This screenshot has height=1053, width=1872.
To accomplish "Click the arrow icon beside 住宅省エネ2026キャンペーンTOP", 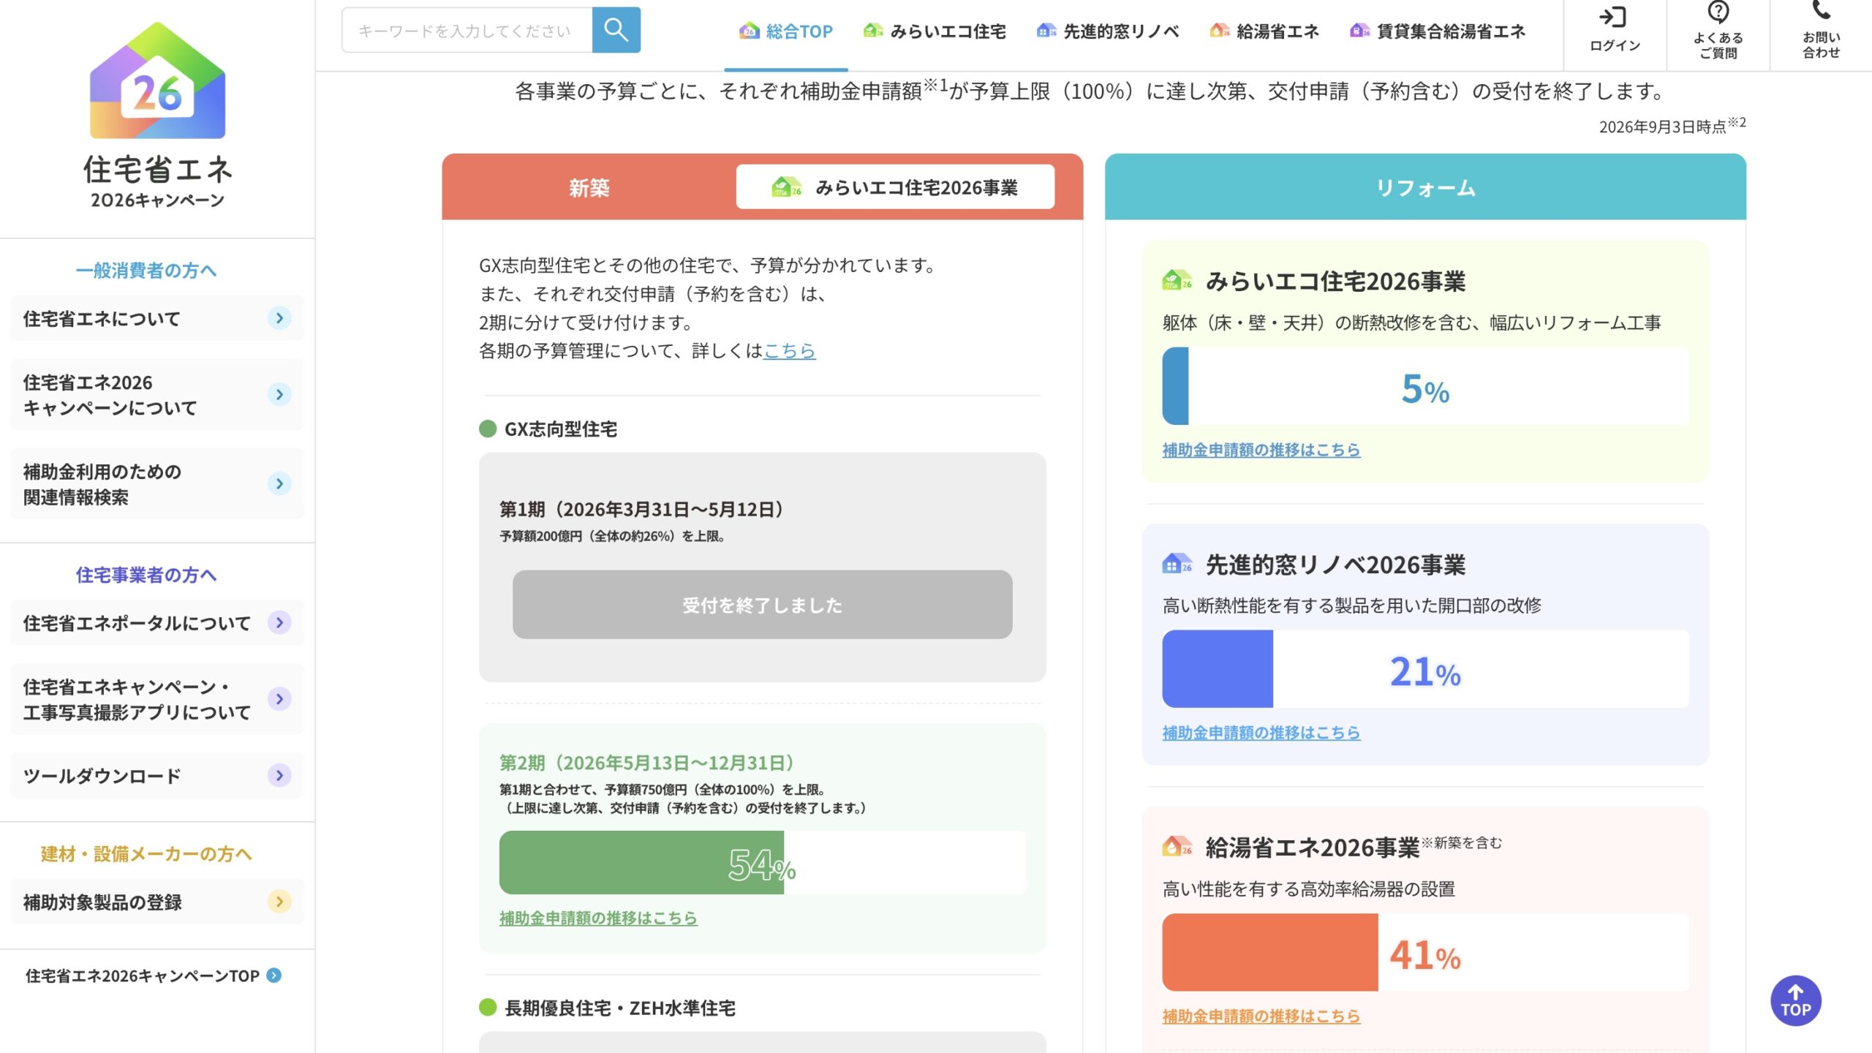I will point(273,975).
